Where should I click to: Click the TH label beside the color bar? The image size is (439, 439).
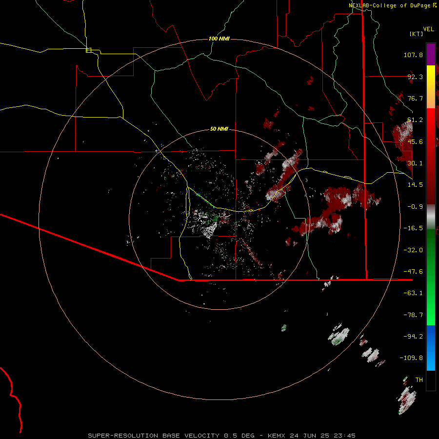(419, 380)
